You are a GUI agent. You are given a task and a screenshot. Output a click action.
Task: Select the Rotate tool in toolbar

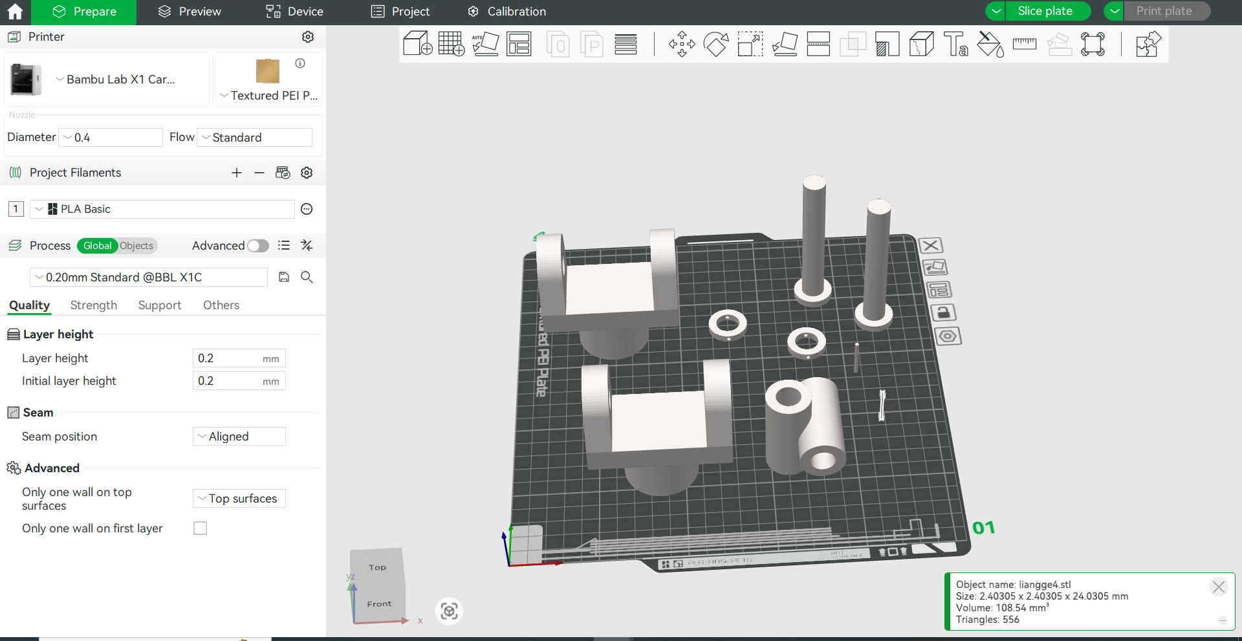(x=716, y=44)
